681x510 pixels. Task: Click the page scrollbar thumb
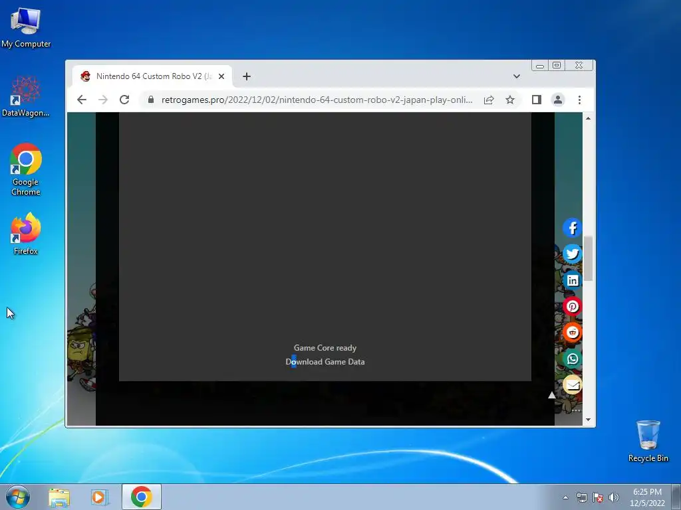pos(588,258)
